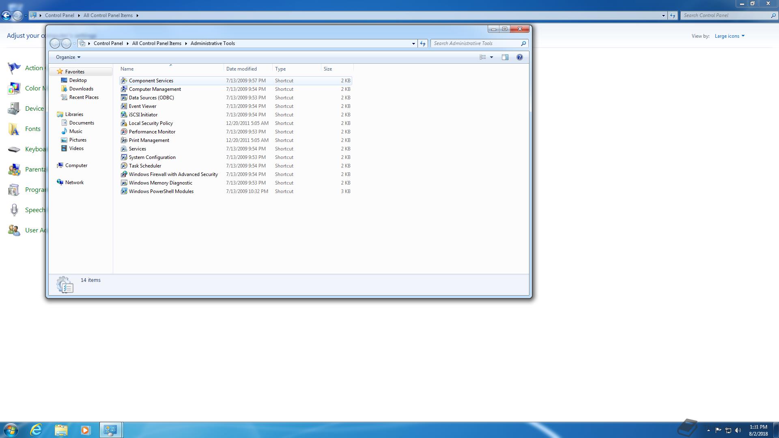Open the recent pages dropdown arrow

click(74, 43)
